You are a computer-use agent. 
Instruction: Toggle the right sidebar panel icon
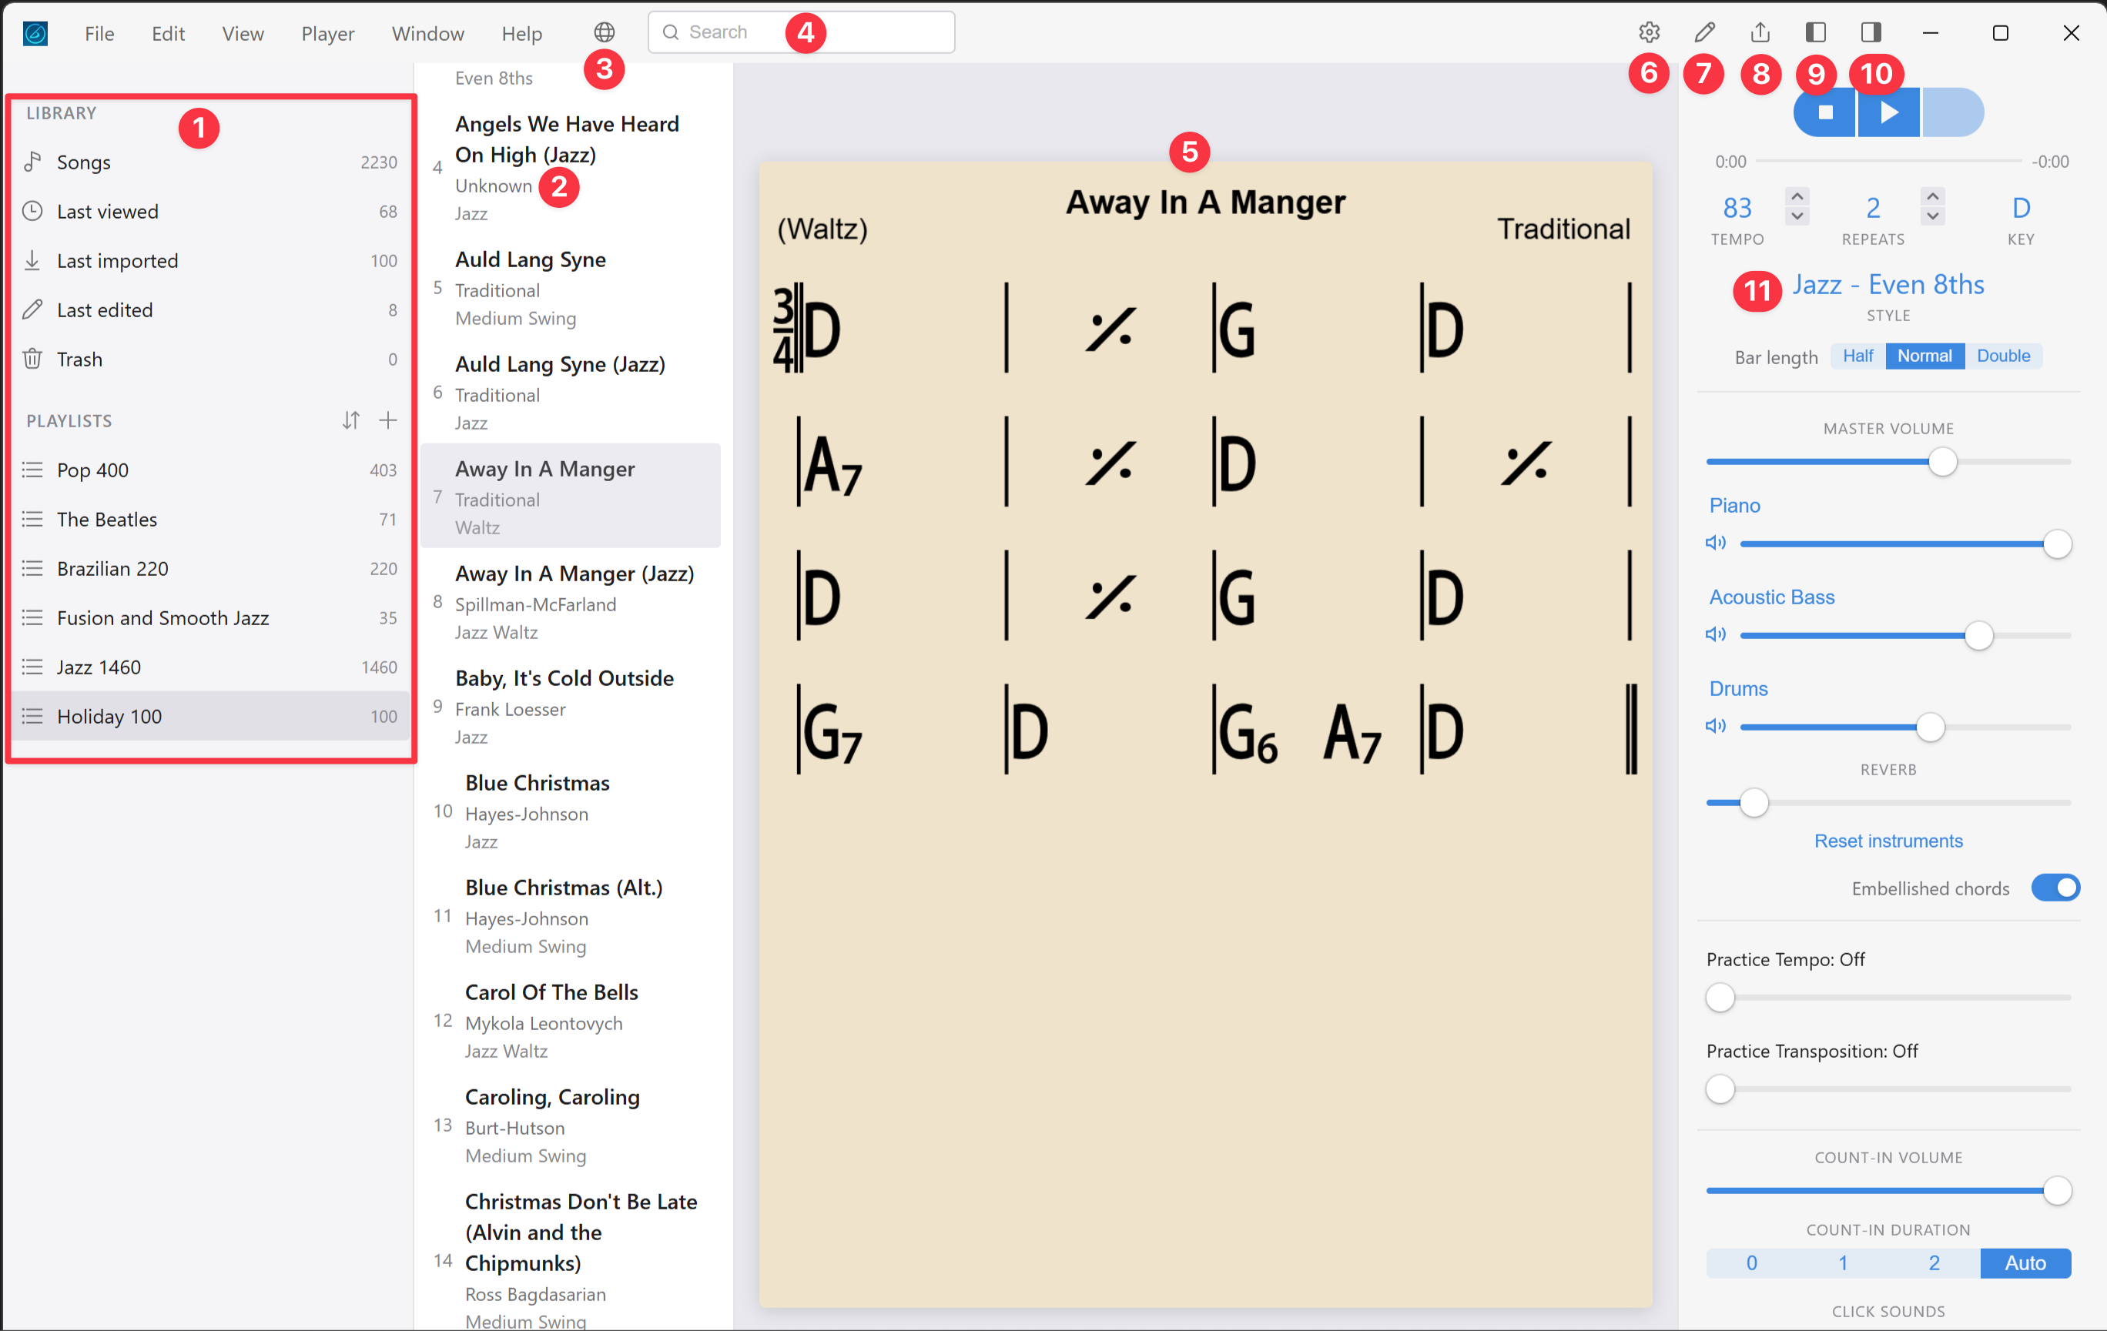[1871, 32]
